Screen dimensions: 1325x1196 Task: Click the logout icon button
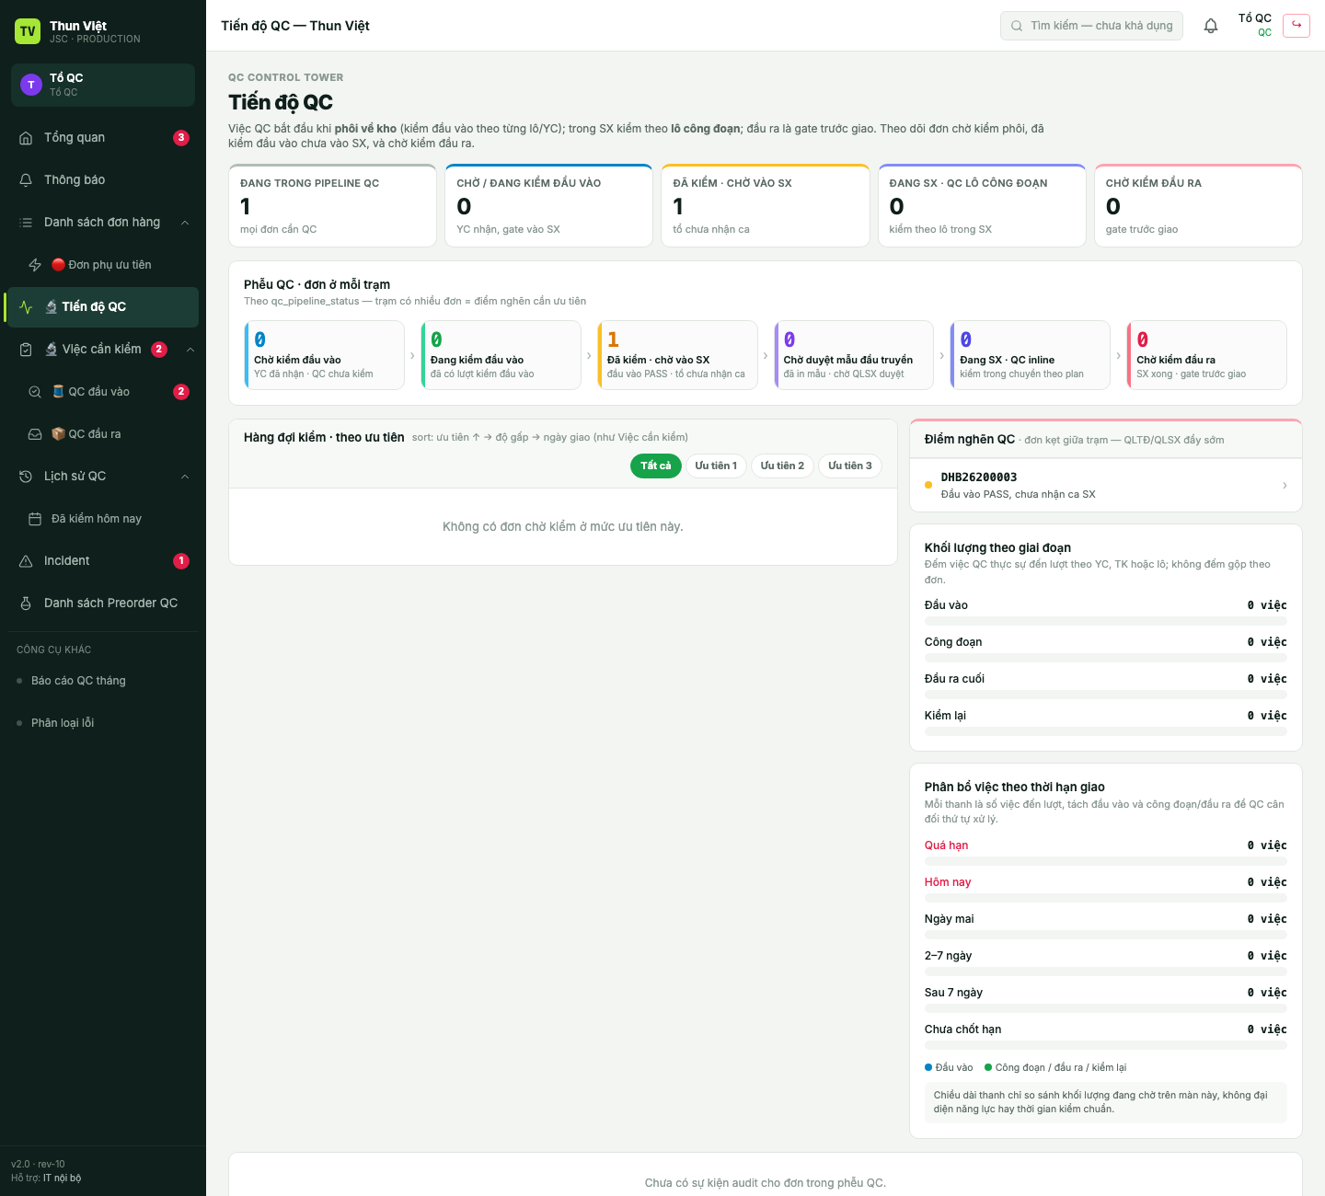[1296, 25]
